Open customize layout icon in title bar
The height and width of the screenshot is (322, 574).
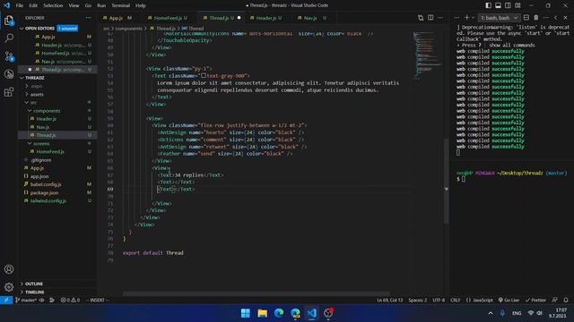click(x=517, y=5)
